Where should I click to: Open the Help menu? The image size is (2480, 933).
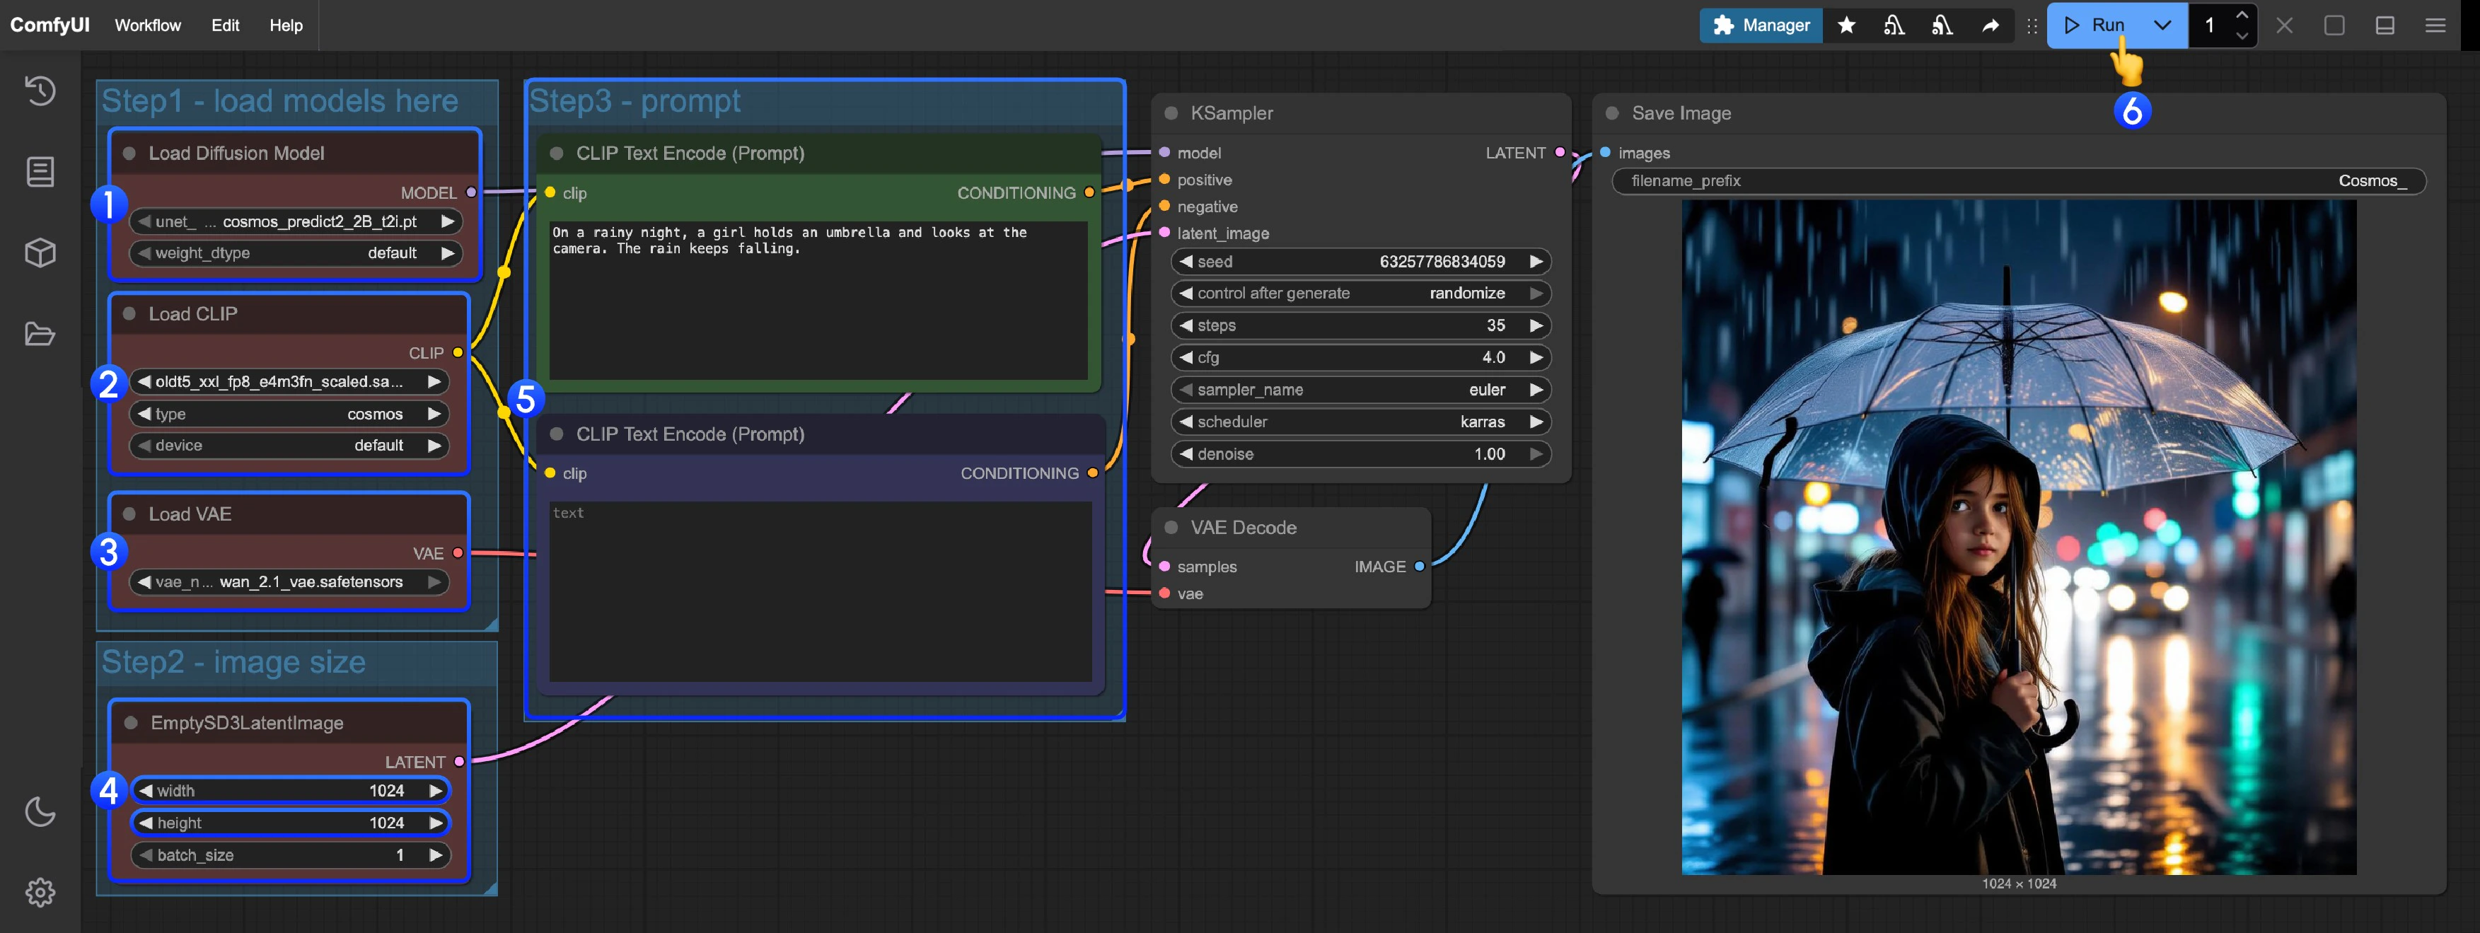286,26
